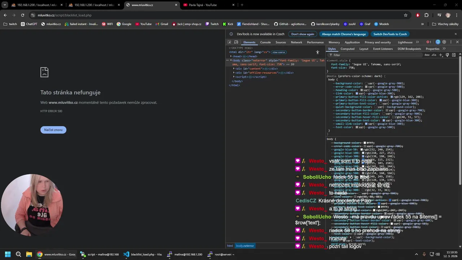Image resolution: width=462 pixels, height=260 pixels.
Task: Click the html breadcrumb item
Action: point(230,246)
